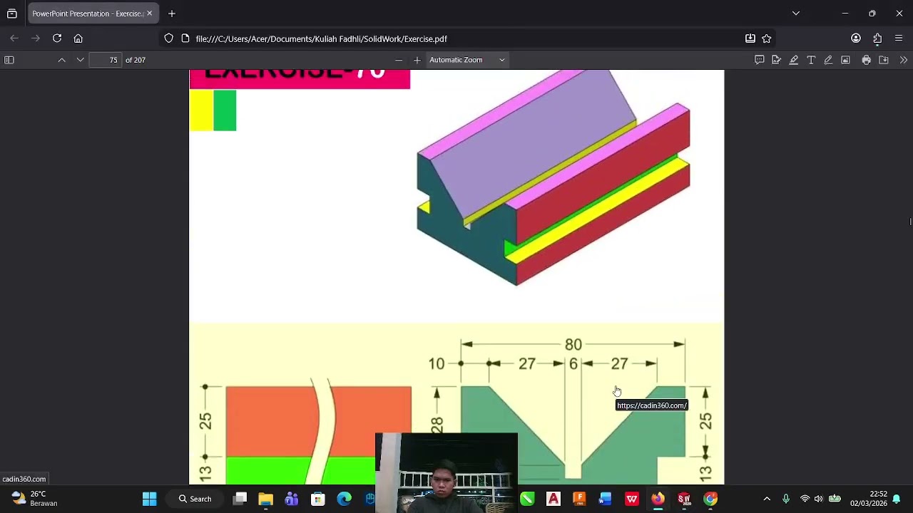Zoom out with the minus button

(399, 60)
